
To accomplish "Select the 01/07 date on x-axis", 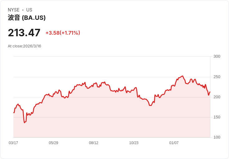I will (x=174, y=143).
